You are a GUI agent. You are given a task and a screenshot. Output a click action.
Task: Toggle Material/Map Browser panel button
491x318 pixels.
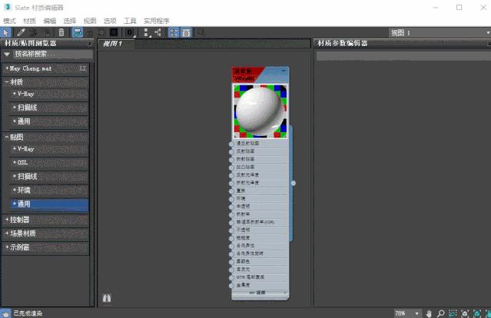tap(174, 32)
